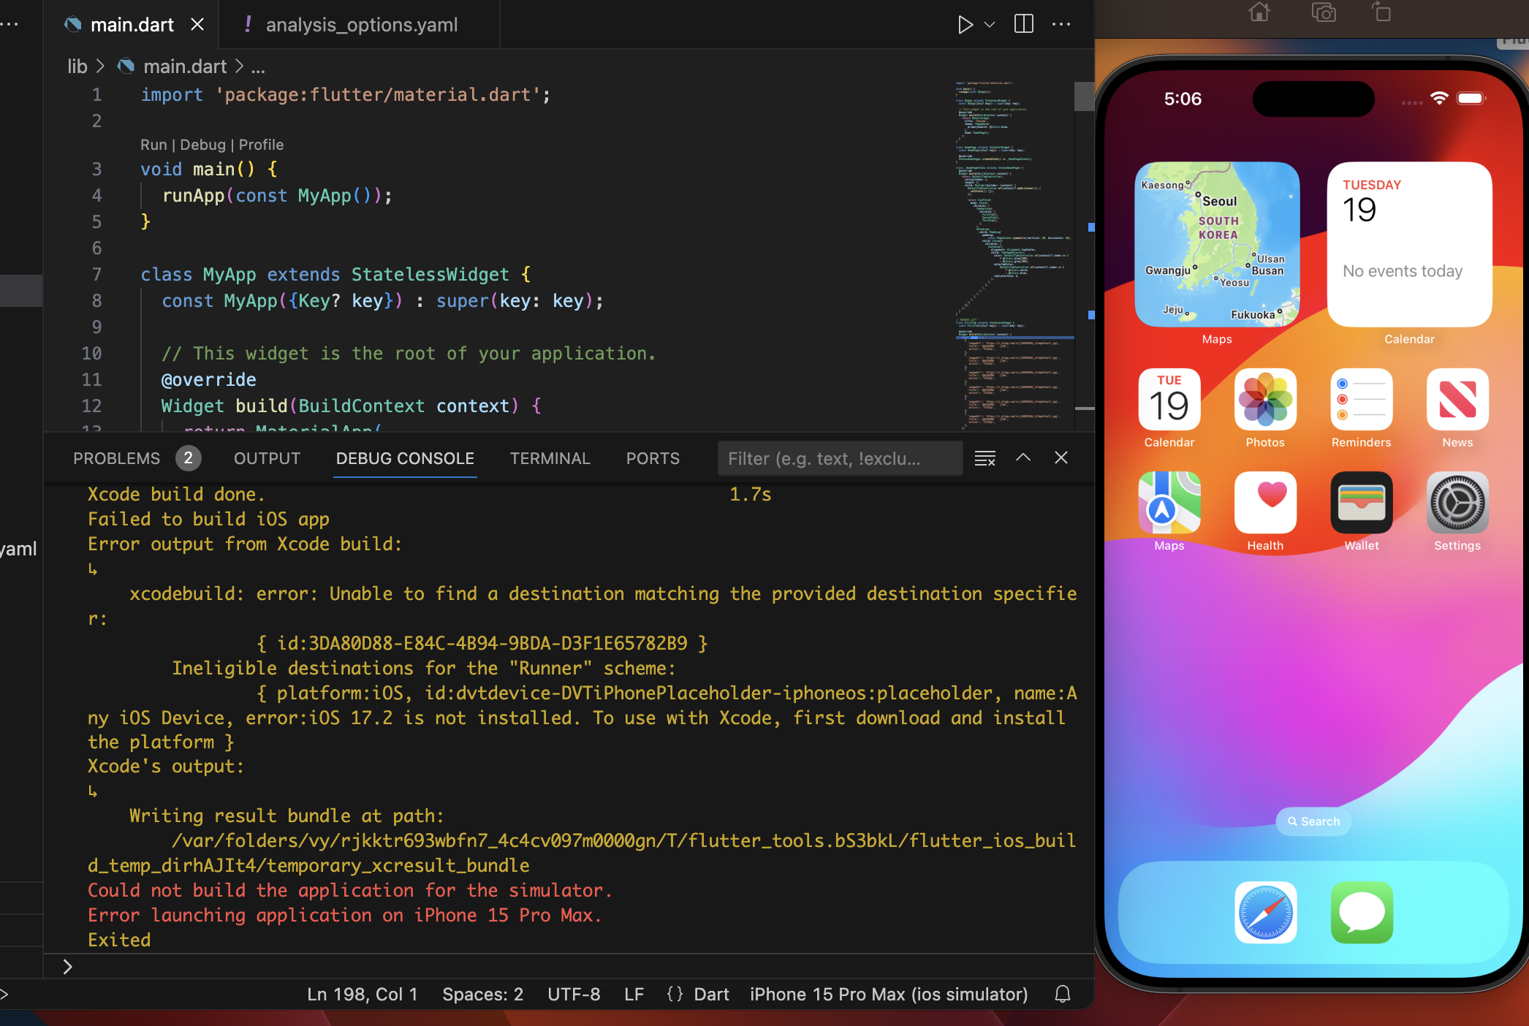Focus the debug console filter field

coord(840,459)
